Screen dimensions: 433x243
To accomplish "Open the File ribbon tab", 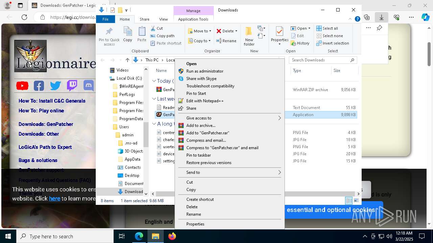I will 106,19.
